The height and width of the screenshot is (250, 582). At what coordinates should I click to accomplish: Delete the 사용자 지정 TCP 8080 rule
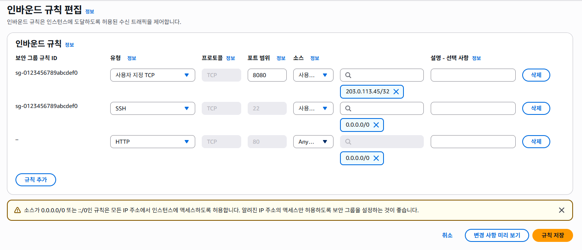536,75
